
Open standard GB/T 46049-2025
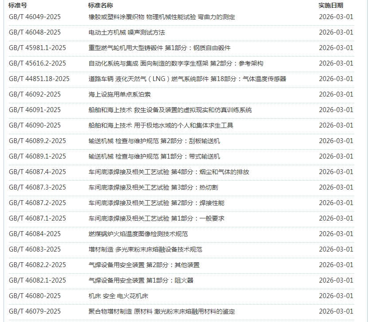coord(35,17)
